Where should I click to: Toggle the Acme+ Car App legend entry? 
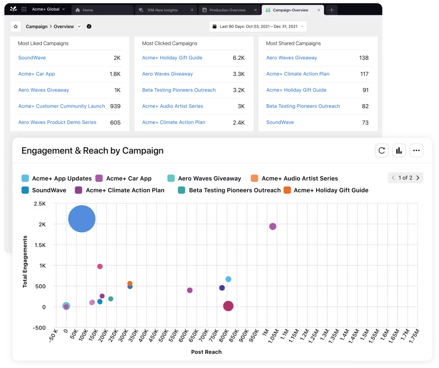coord(129,178)
